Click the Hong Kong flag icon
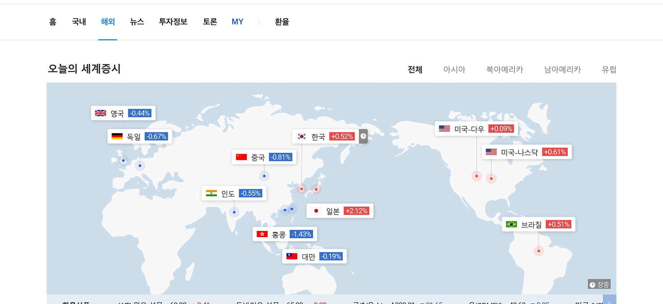Viewport: 663px width, 304px height. click(x=262, y=234)
